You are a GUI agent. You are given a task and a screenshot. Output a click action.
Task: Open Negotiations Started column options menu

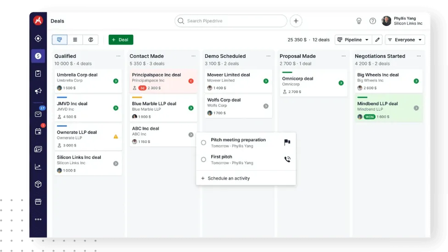coord(419,56)
